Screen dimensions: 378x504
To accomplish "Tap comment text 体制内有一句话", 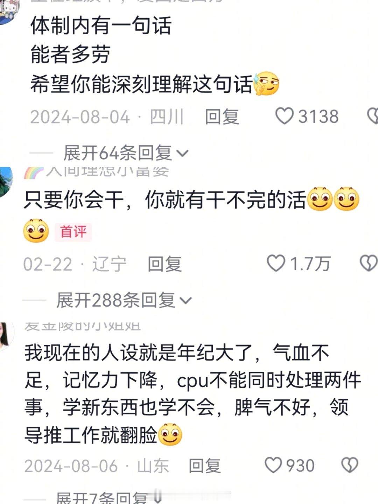I will (x=101, y=26).
